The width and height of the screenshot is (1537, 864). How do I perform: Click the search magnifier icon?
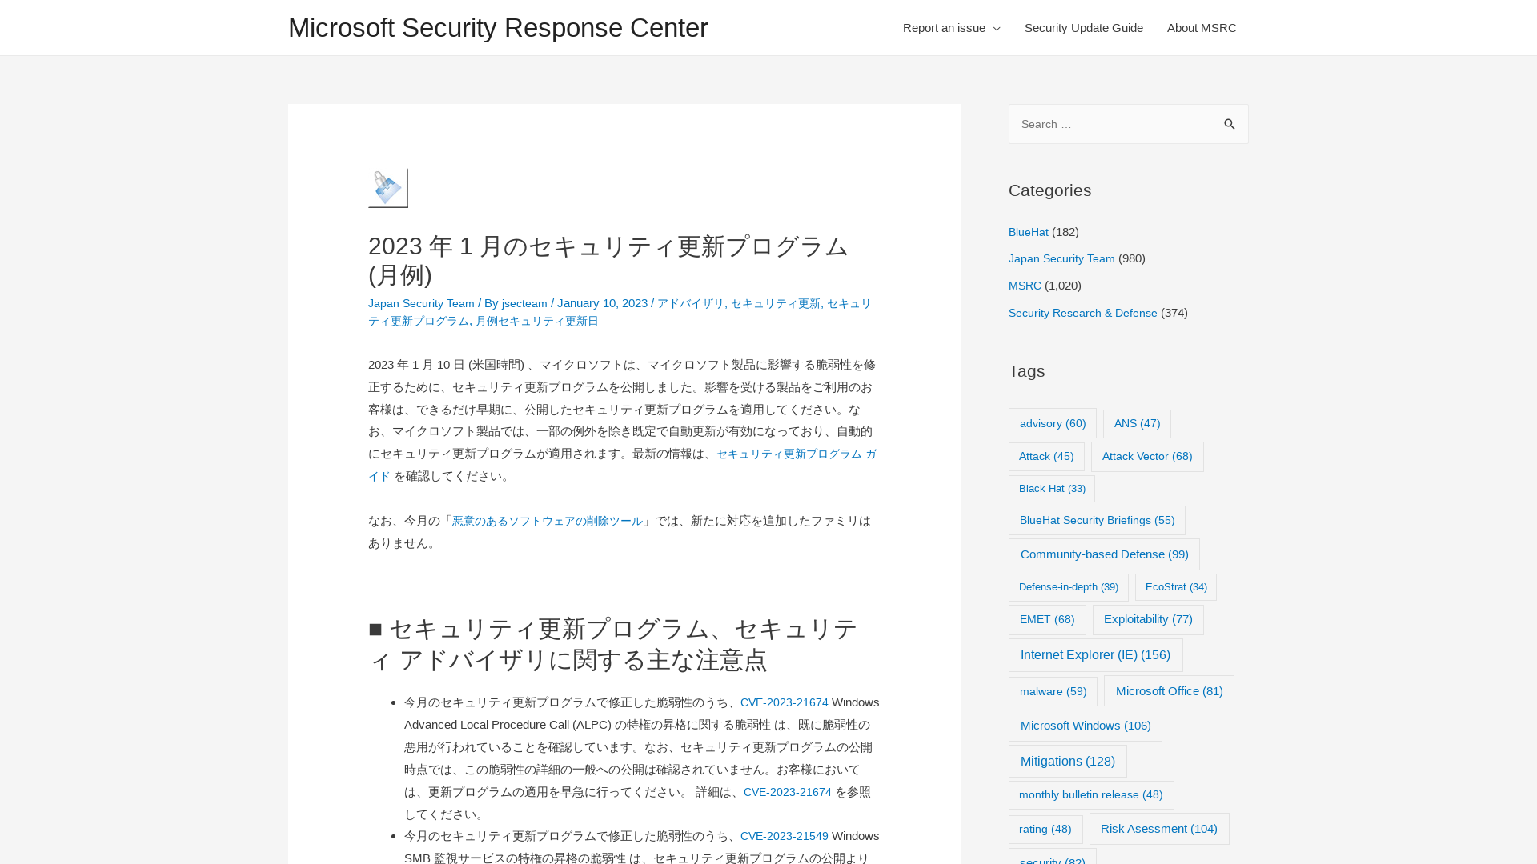tap(1231, 123)
